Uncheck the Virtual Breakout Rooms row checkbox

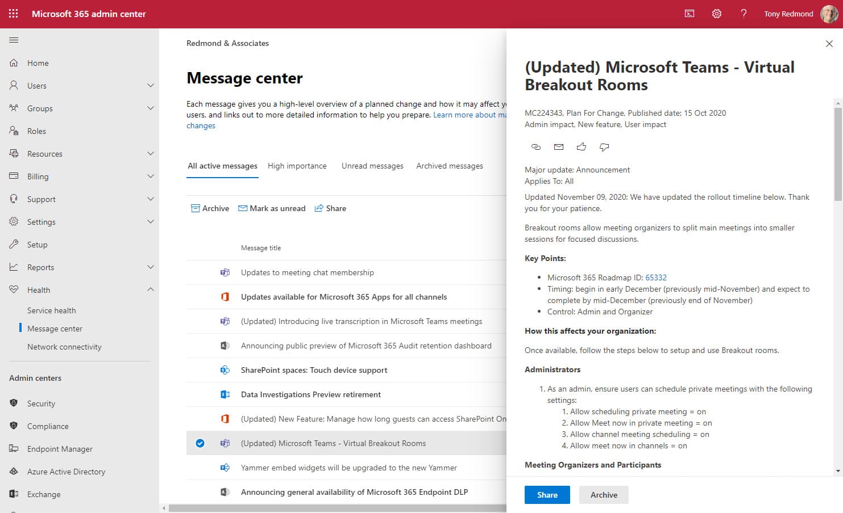point(200,443)
